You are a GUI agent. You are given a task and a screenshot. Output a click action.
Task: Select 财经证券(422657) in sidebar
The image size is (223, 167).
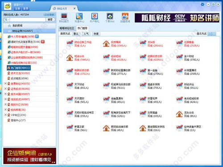[x=29, y=31]
